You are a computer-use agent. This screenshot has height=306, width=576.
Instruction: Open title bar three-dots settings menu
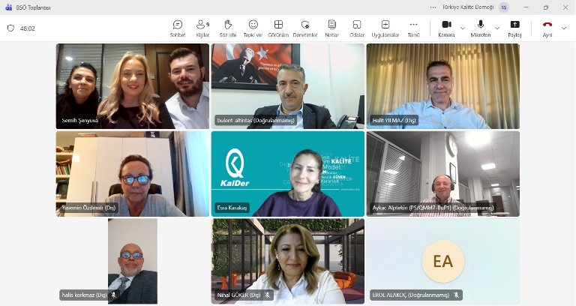(433, 7)
